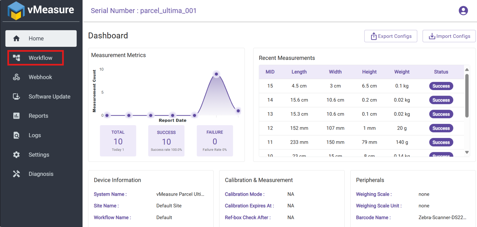Open the Home menu item
Viewport: 477px width, 227px height.
pyautogui.click(x=41, y=38)
